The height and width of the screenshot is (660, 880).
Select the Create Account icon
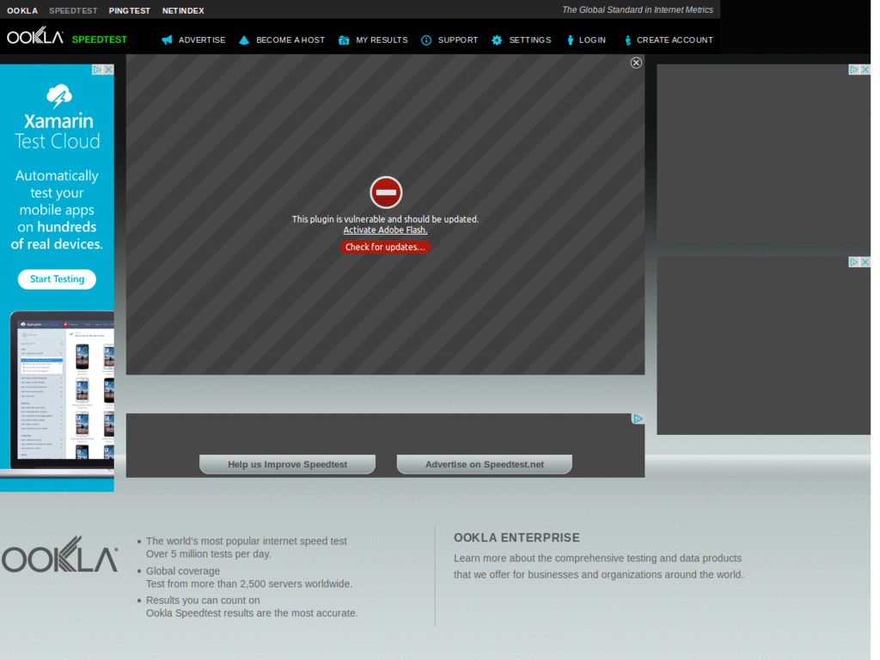[628, 40]
